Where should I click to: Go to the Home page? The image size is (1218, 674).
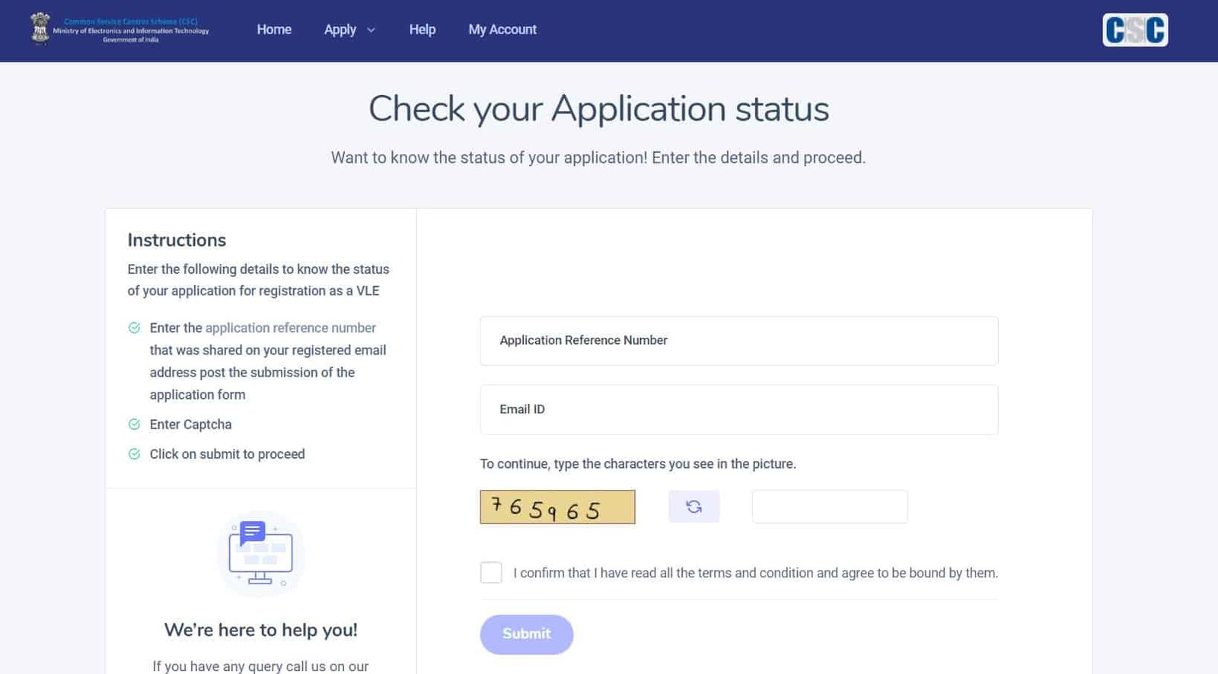pyautogui.click(x=274, y=30)
